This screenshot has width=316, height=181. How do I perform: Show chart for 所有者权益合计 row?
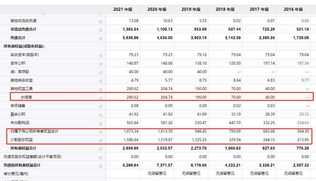pos(100,149)
